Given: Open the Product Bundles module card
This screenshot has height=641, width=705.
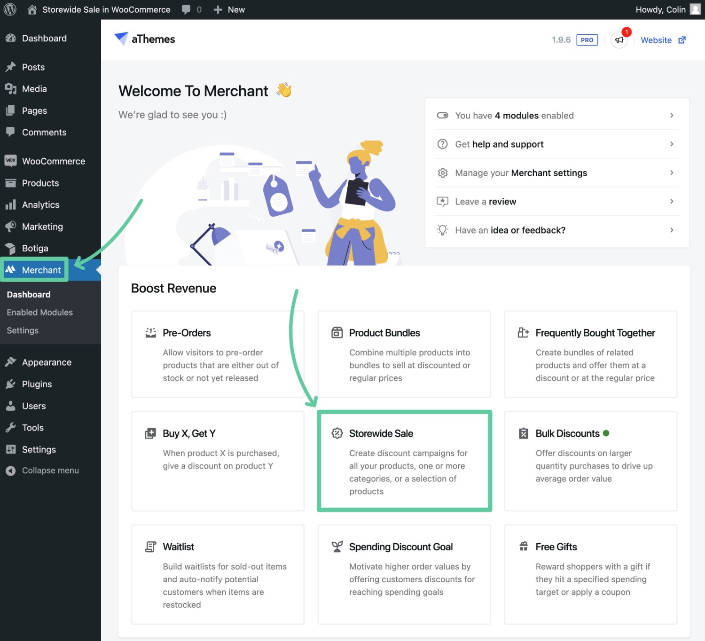Looking at the screenshot, I should tap(404, 354).
